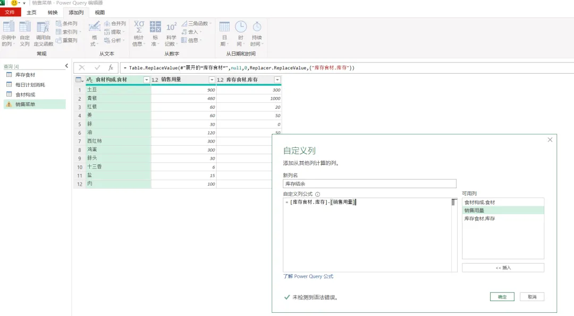Click Invoke Custom Function (调用自定义函数) icon

(43, 27)
